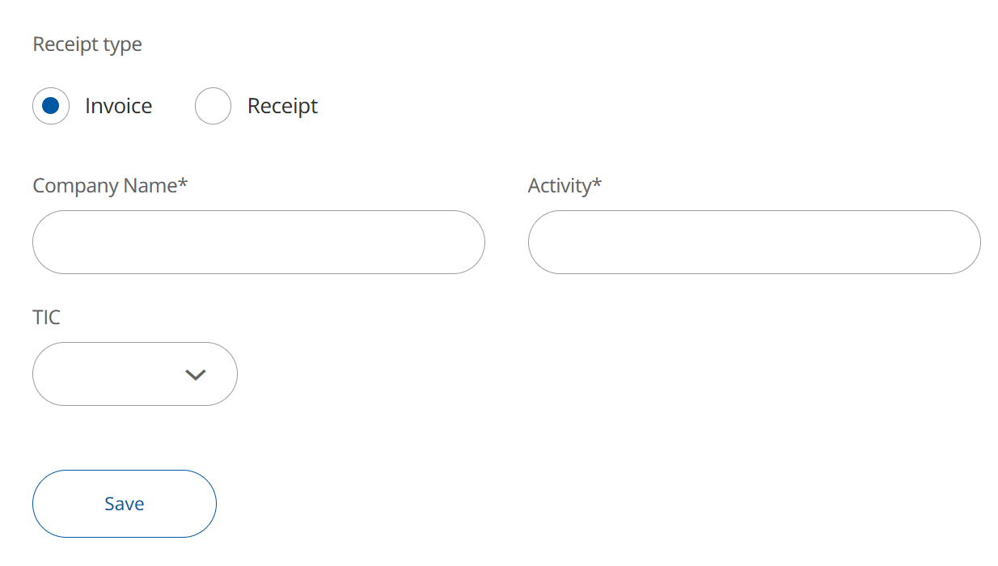Click the TIC dropdown chevron arrow
The height and width of the screenshot is (566, 998).
[x=196, y=374]
